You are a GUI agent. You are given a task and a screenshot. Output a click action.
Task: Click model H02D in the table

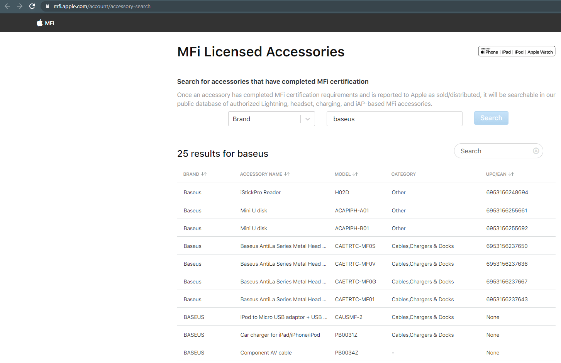pyautogui.click(x=342, y=192)
